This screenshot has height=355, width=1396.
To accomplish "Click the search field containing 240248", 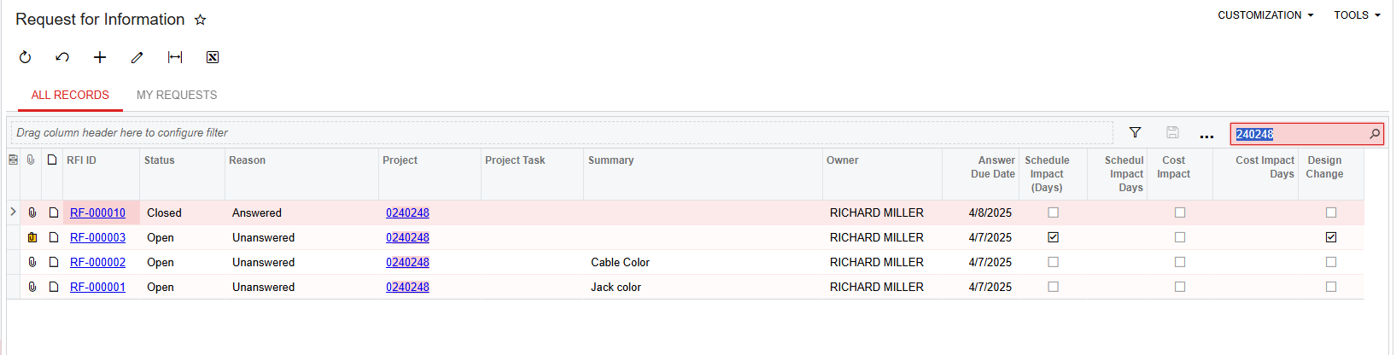I will coord(1298,134).
